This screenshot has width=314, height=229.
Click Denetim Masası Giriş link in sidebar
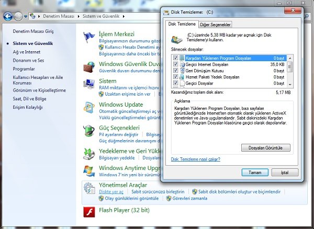click(33, 31)
